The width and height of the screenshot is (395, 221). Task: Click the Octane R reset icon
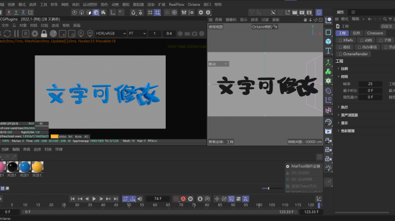click(x=25, y=33)
